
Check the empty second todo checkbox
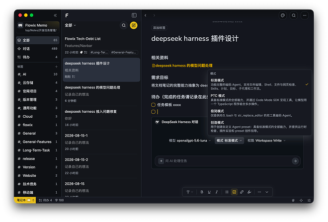(x=154, y=112)
